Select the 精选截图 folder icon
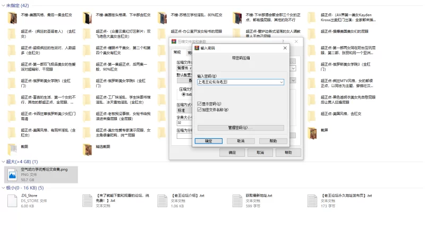This screenshot has width=425, height=240. point(87,150)
